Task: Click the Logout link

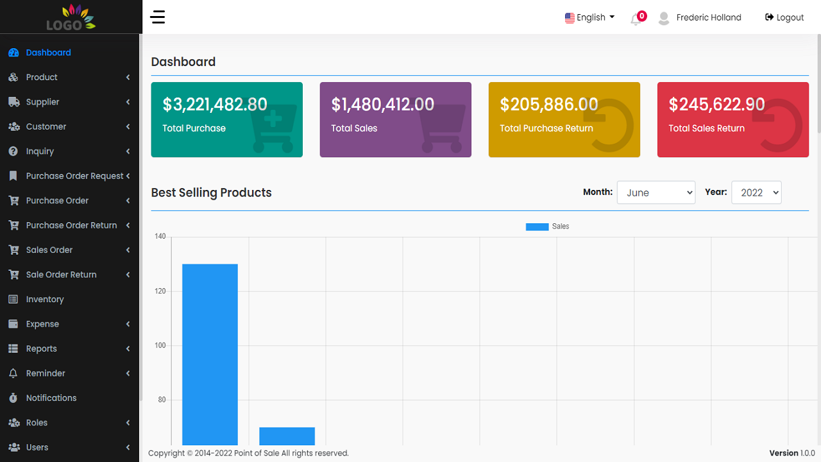Action: click(x=784, y=17)
